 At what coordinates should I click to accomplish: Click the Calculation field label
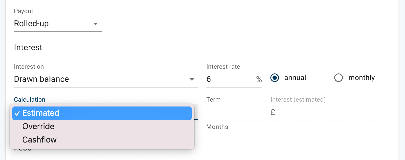30,100
